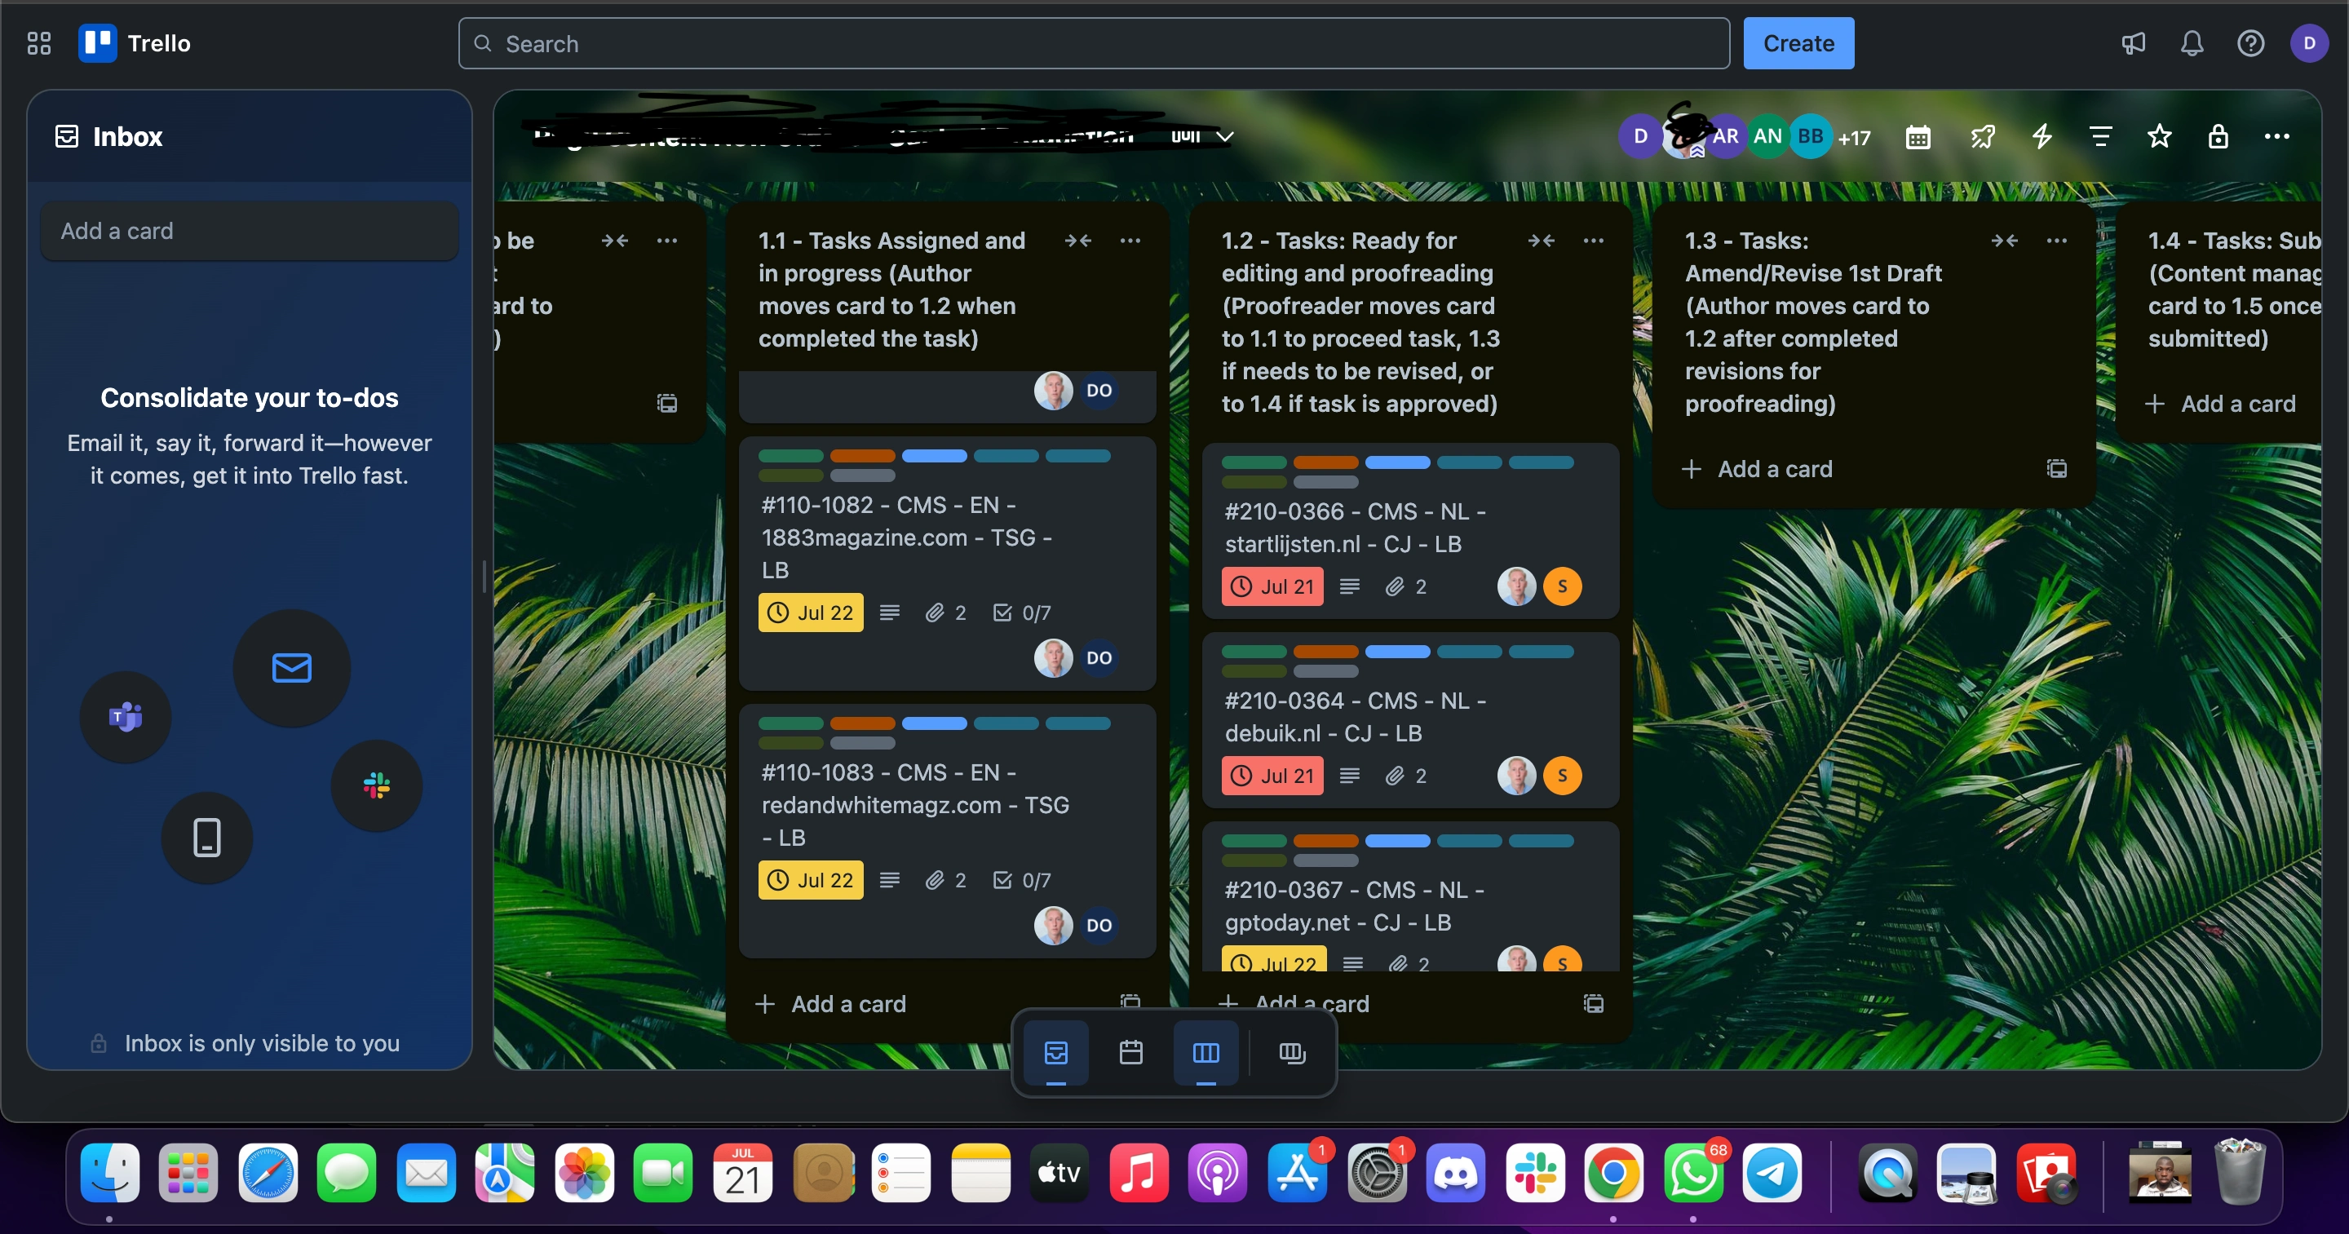Open list actions menu for 1.2 list
2349x1234 pixels.
1593,241
